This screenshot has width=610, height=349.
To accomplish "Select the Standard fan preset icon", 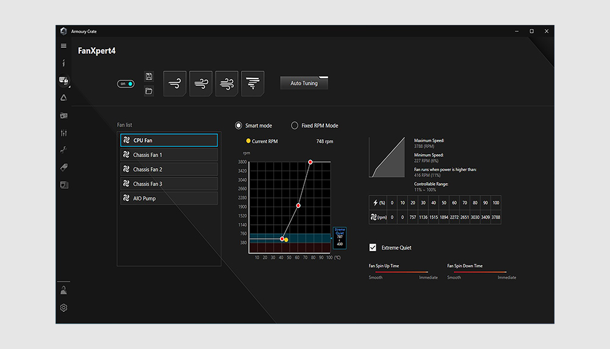I will click(201, 83).
